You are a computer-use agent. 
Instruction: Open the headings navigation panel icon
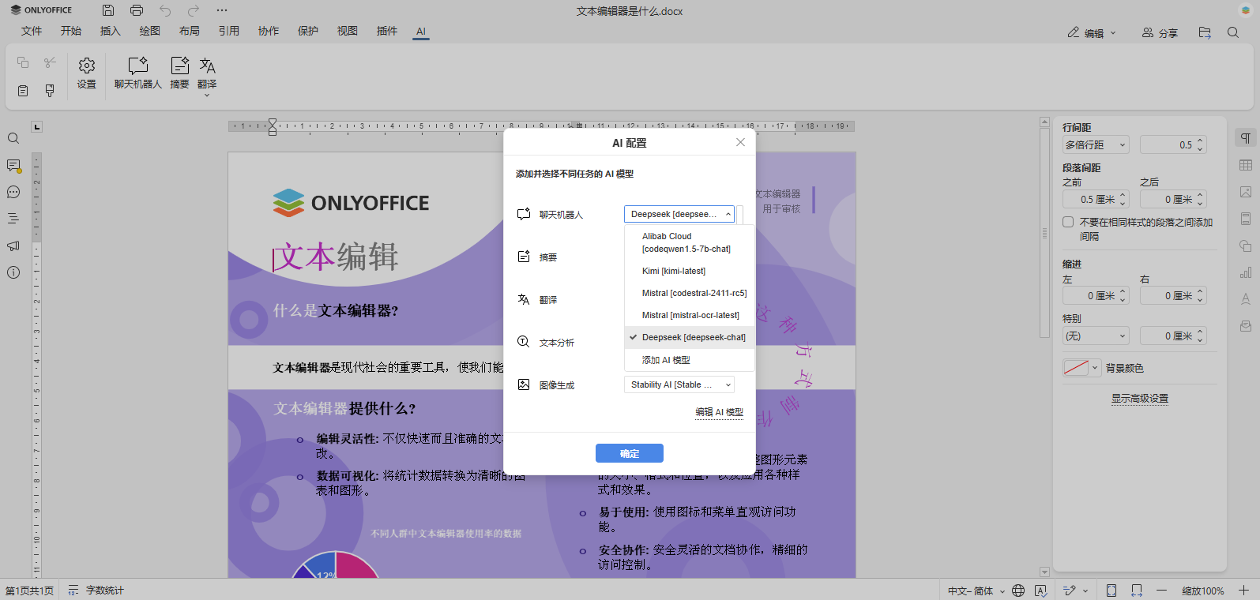(x=13, y=219)
